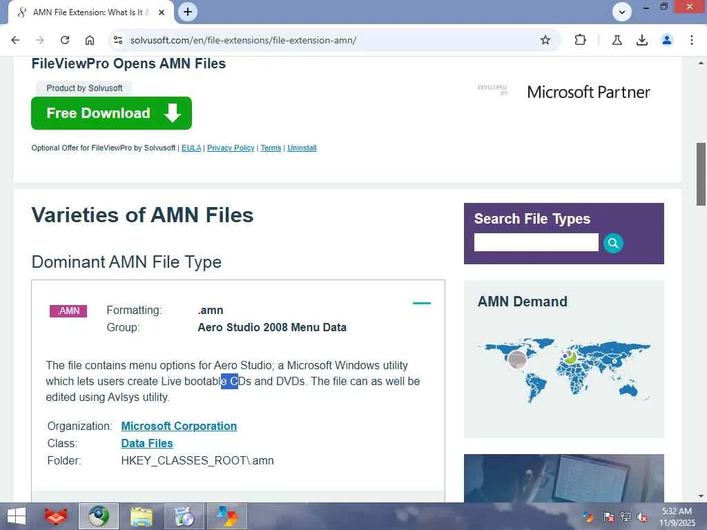Open the red fox app in taskbar
Image resolution: width=707 pixels, height=530 pixels.
coord(56,516)
